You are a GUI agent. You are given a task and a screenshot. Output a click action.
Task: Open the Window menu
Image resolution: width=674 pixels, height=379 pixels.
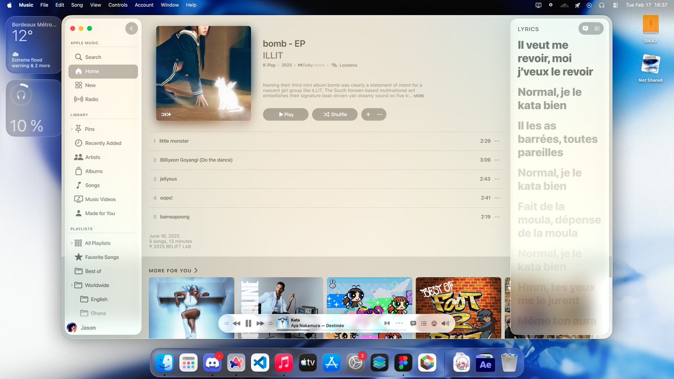170,5
